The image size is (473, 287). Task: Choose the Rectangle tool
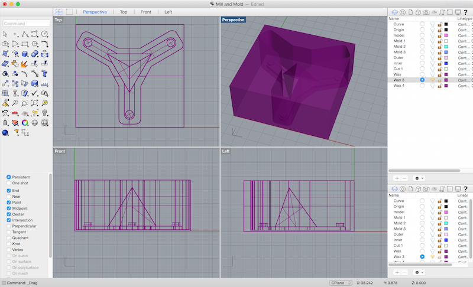point(25,44)
